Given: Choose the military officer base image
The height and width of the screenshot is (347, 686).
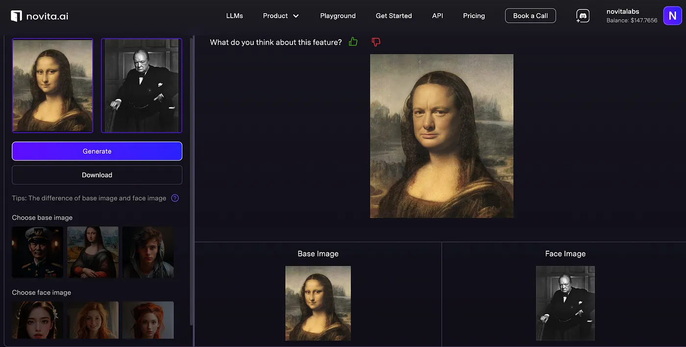Looking at the screenshot, I should click(38, 252).
